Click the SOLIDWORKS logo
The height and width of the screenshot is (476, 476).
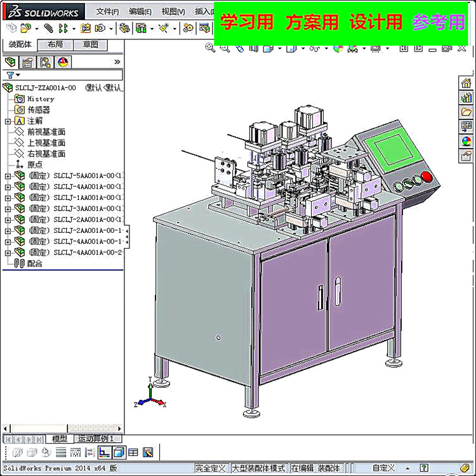click(43, 13)
